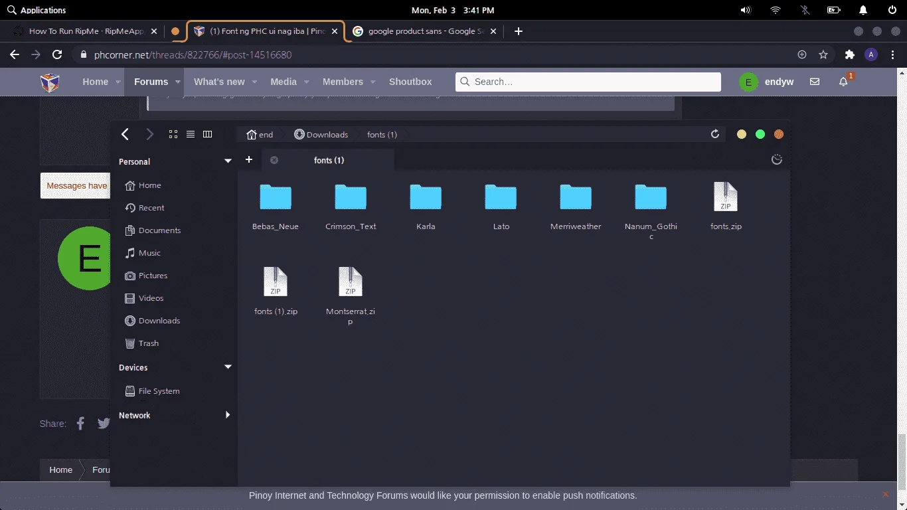The height and width of the screenshot is (510, 907).
Task: Go forward in the file manager
Action: click(x=149, y=134)
